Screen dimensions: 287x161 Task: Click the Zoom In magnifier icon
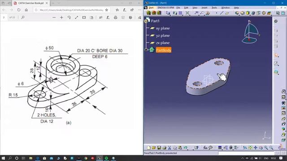tap(266, 148)
